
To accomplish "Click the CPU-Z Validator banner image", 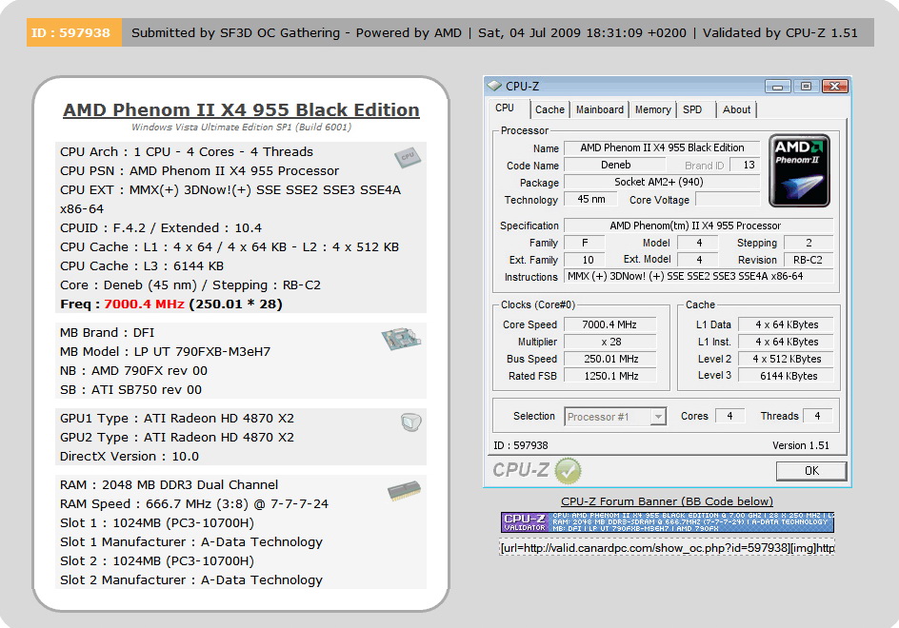I will tap(668, 522).
